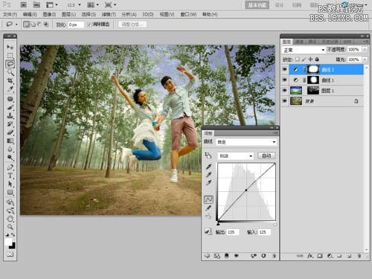Reset adjustment to defaults in Curves panel

(x=263, y=255)
